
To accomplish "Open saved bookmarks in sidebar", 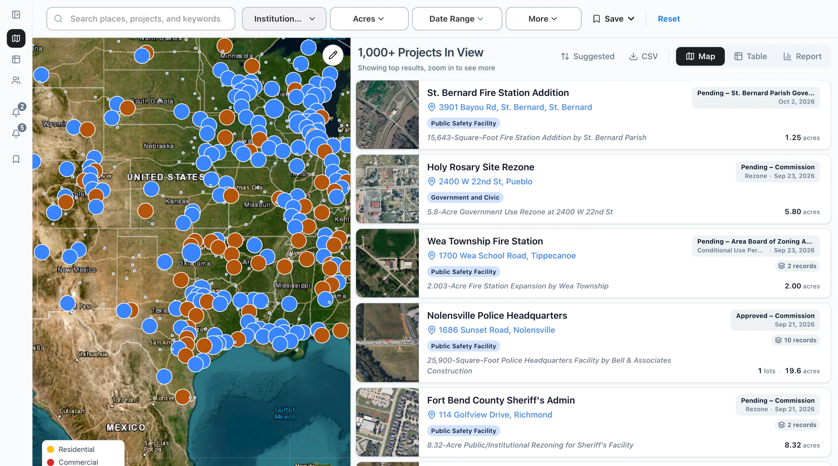I will 16,159.
